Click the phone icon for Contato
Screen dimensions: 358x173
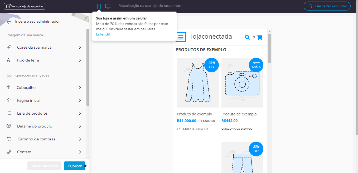[9, 152]
